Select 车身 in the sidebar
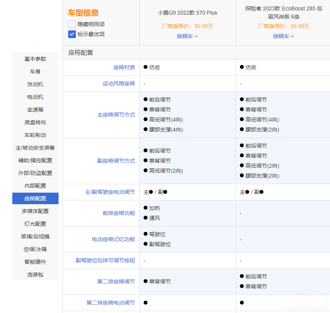Screen dimensions: 330x313 click(x=35, y=72)
